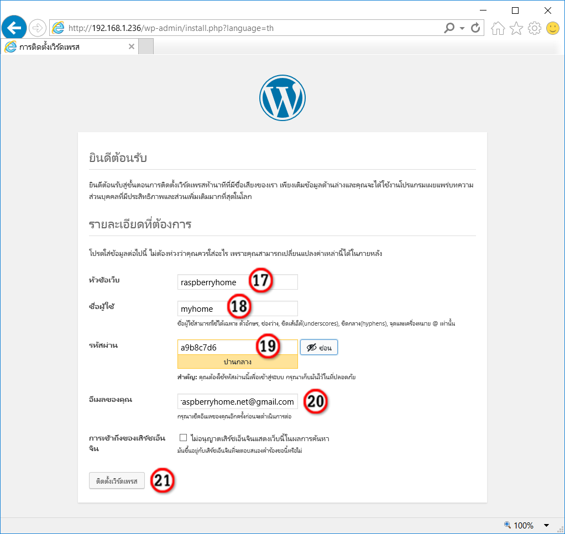Open Favorites with the star icon
This screenshot has width=565, height=534.
pyautogui.click(x=516, y=28)
